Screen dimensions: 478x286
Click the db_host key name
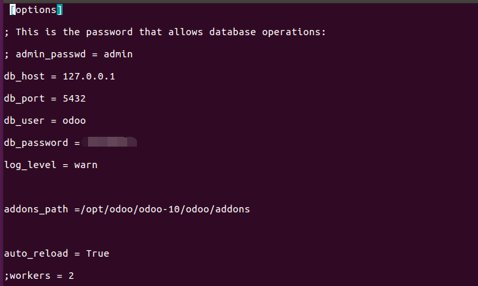24,76
